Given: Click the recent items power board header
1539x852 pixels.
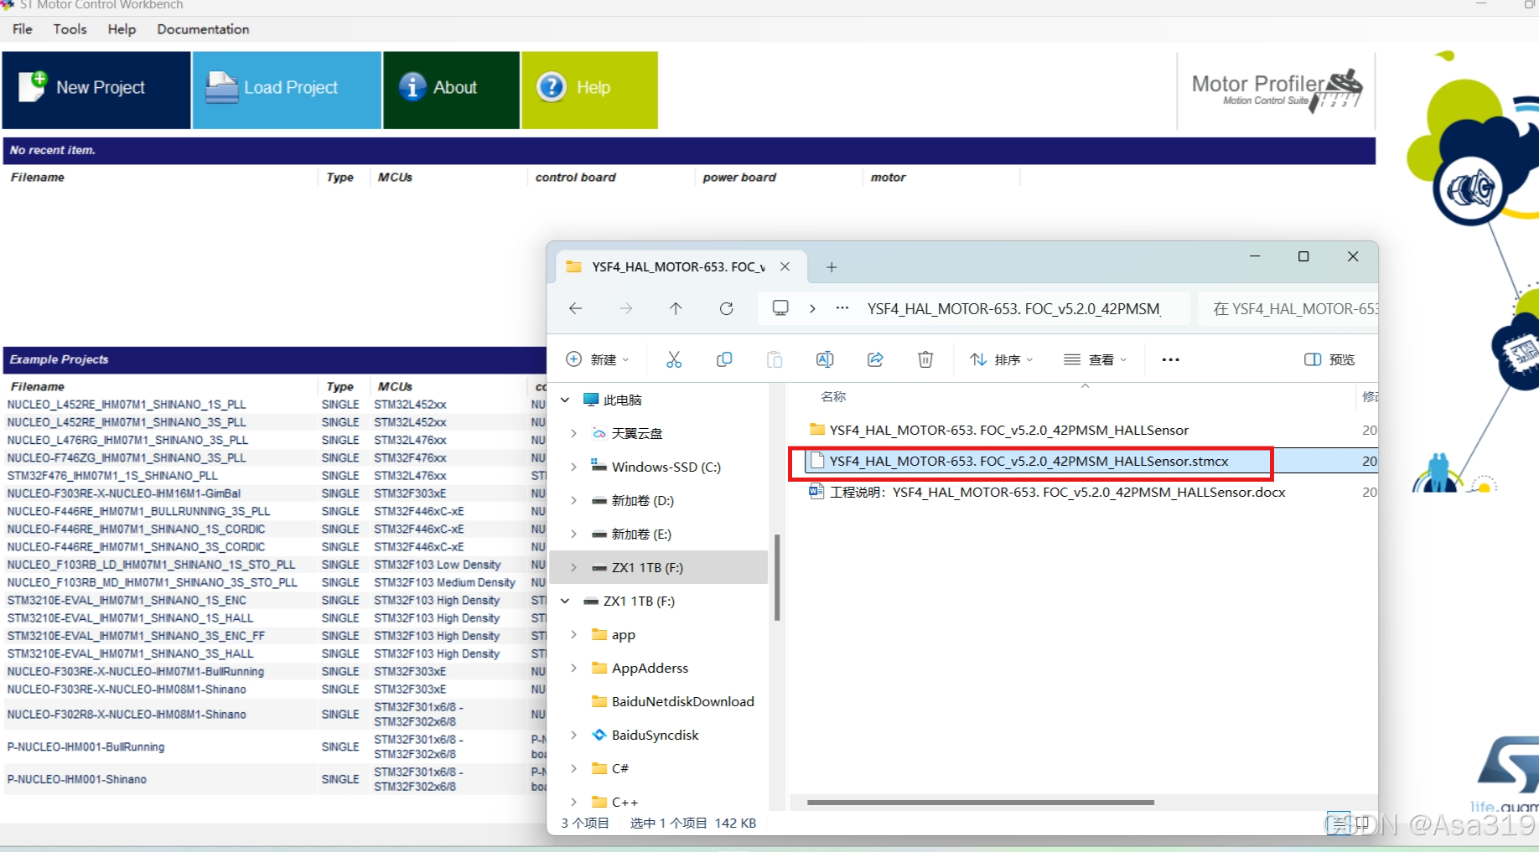Looking at the screenshot, I should click(x=739, y=177).
